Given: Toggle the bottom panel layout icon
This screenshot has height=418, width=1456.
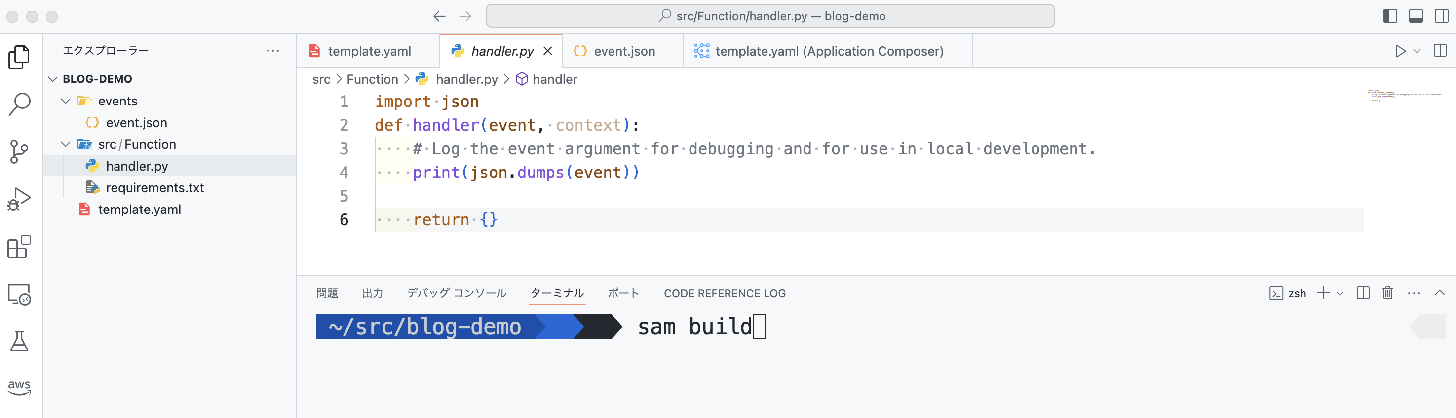Looking at the screenshot, I should pyautogui.click(x=1416, y=16).
